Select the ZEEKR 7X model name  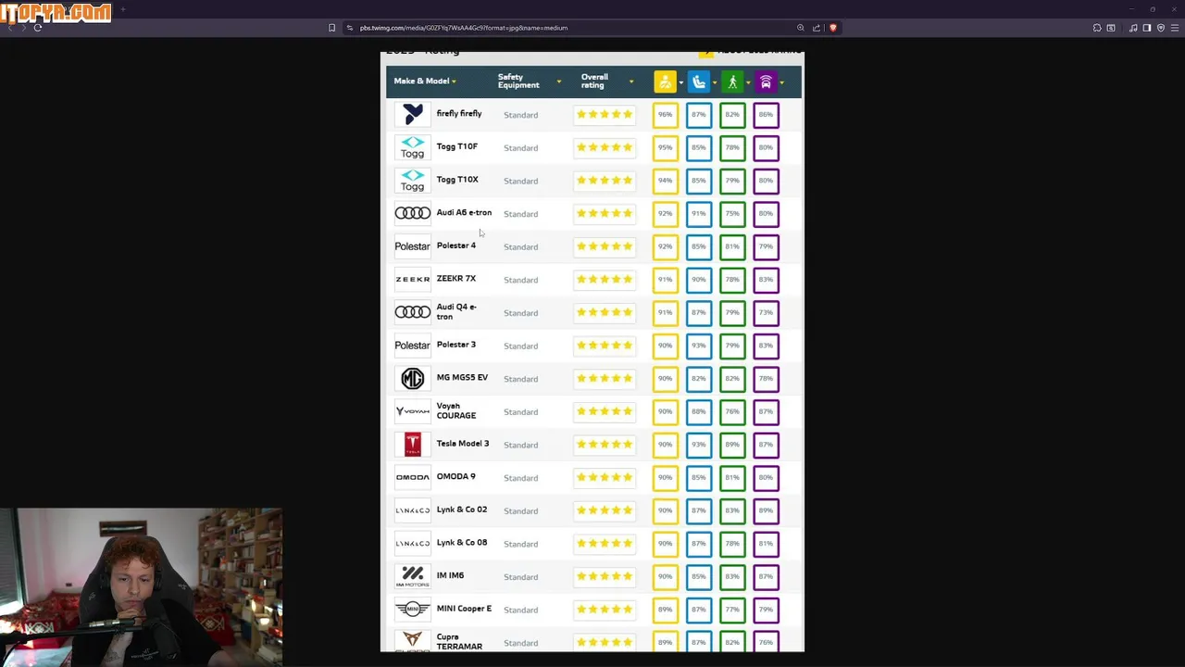click(x=455, y=279)
